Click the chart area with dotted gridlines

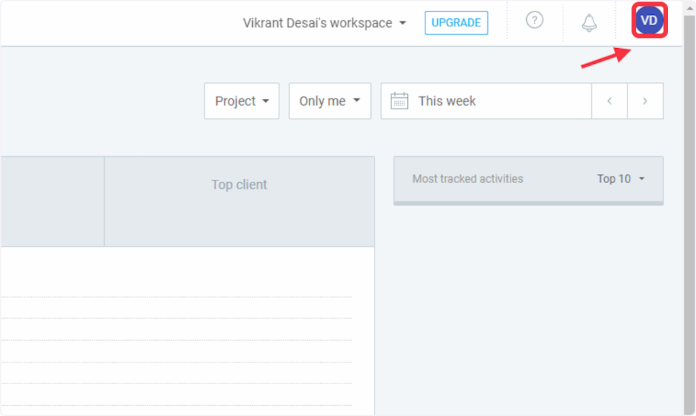point(177,339)
